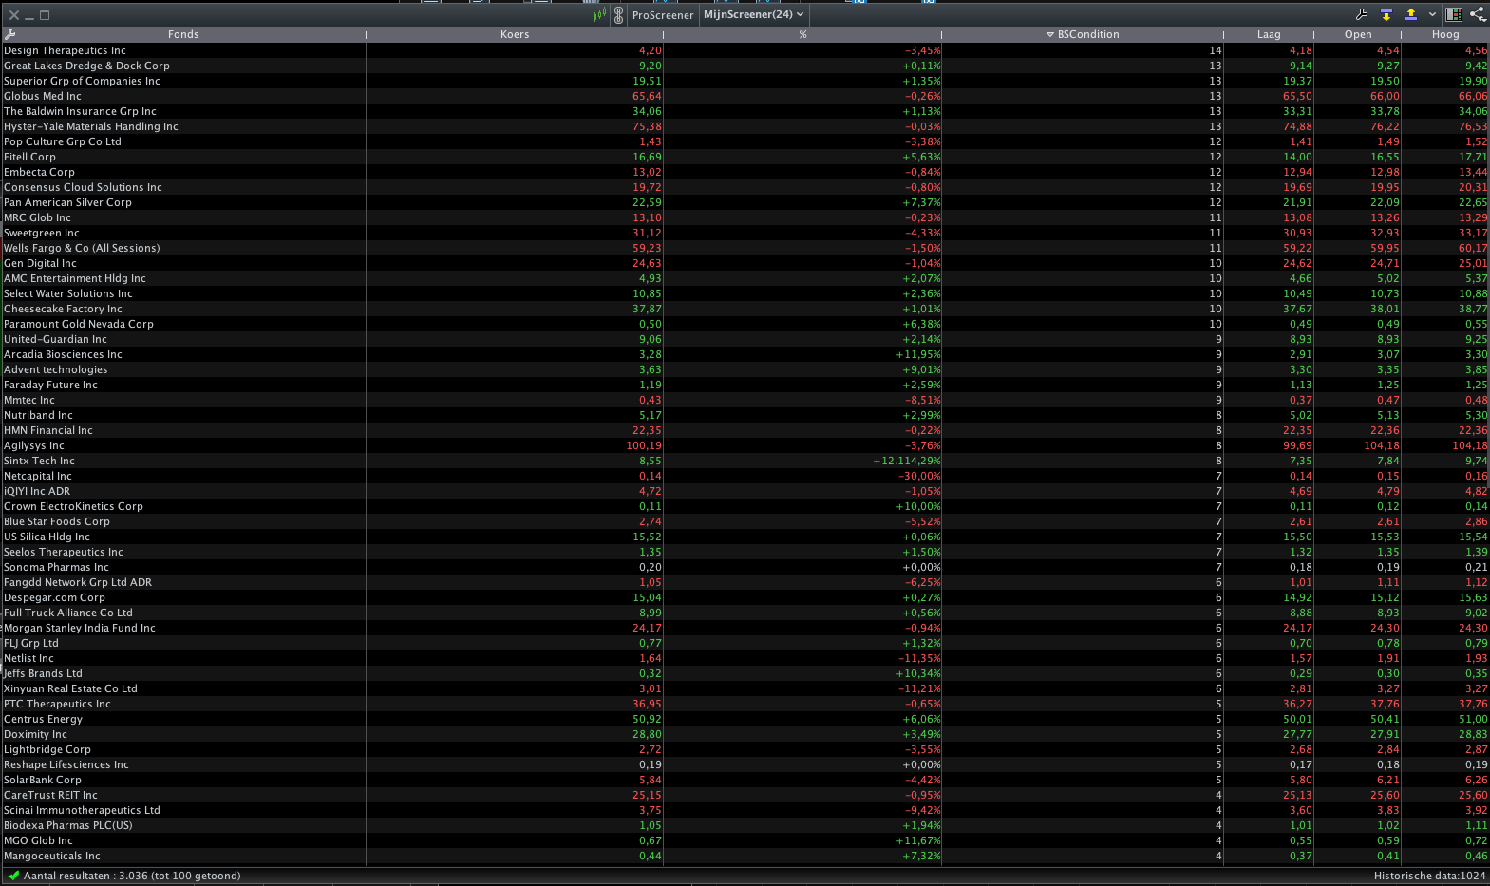Click the wrench icon beside Fonds header
1490x886 pixels.
[x=9, y=34]
